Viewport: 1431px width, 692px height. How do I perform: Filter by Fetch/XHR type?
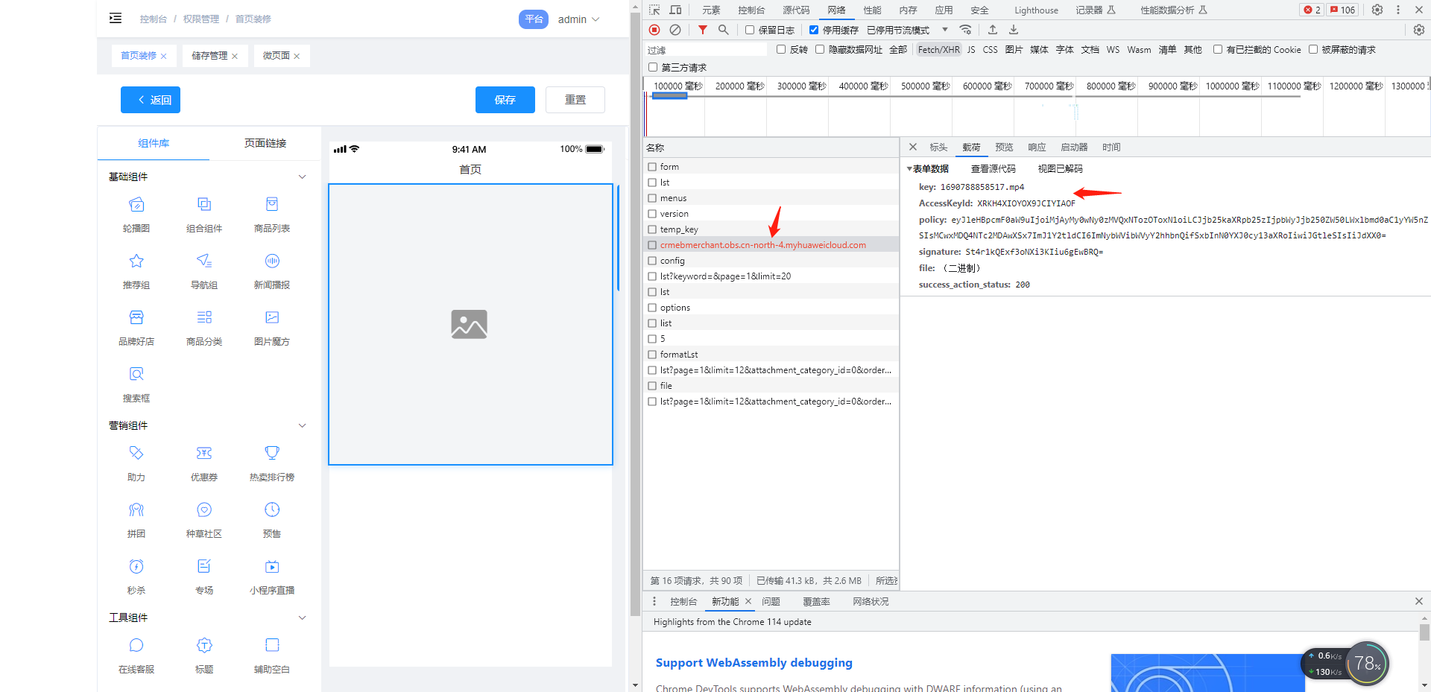(x=938, y=49)
